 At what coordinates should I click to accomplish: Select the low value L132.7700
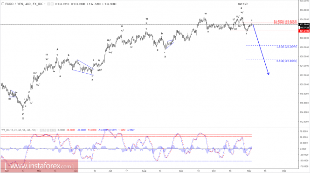[94, 4]
